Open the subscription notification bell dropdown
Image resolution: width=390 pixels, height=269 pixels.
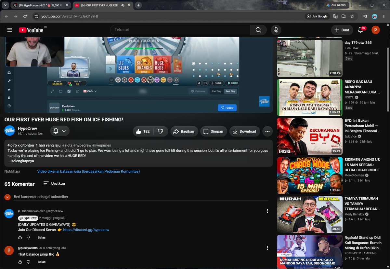coord(60,131)
